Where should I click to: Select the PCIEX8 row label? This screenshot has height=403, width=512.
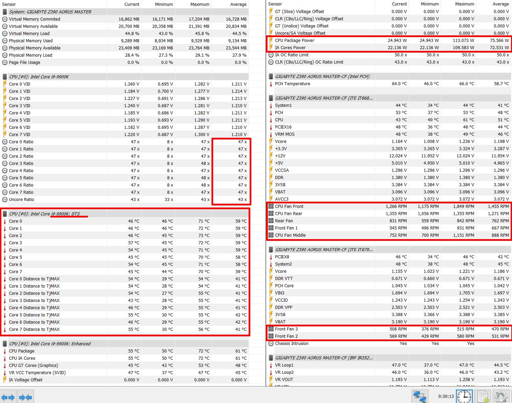coord(282,257)
